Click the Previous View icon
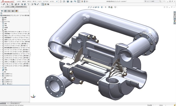Viewport: 176px width, 106px height. (x=93, y=7)
